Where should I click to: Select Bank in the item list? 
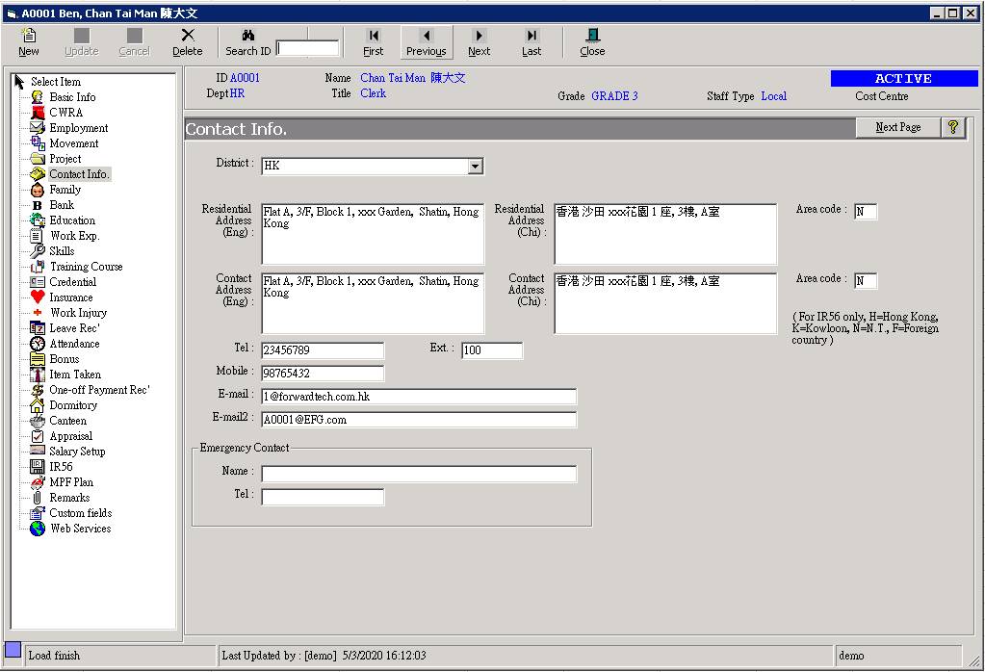click(62, 205)
